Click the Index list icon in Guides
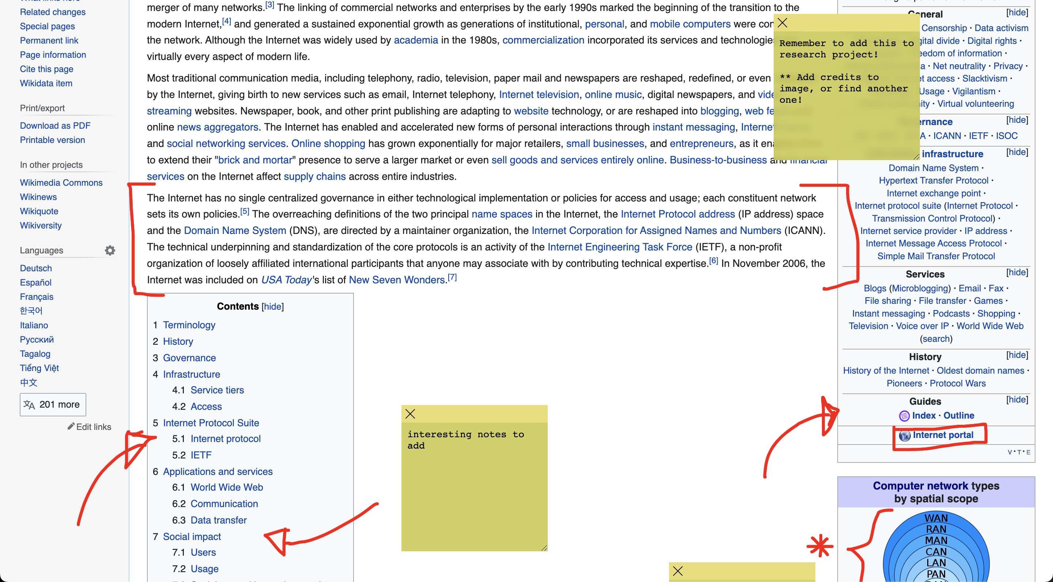The width and height of the screenshot is (1053, 582). pos(904,416)
